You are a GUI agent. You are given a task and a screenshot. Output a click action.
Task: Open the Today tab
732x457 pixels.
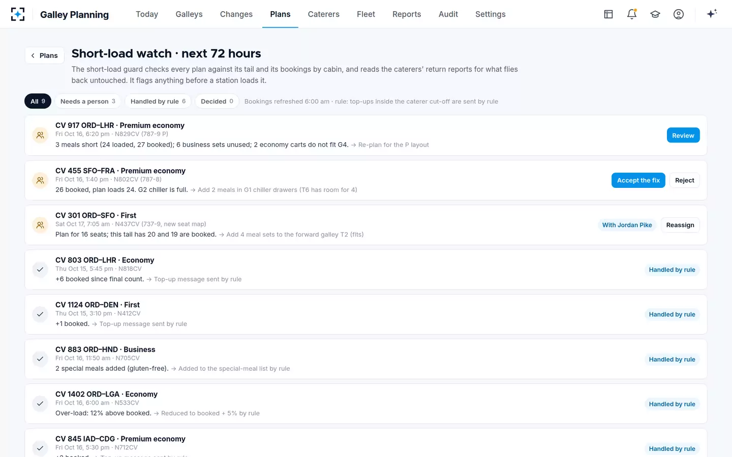coord(147,14)
